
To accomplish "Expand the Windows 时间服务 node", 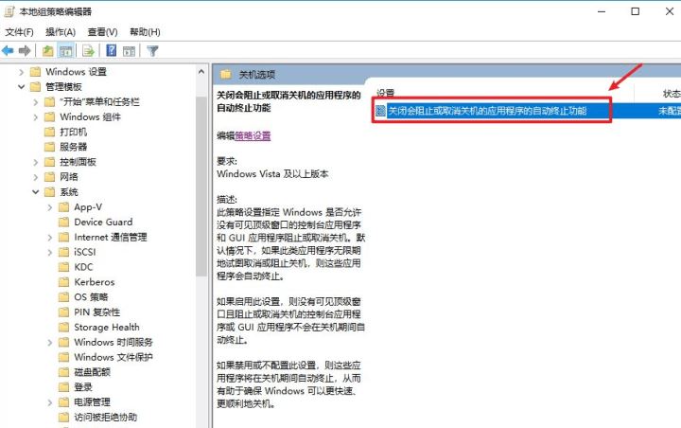I will pyautogui.click(x=50, y=343).
